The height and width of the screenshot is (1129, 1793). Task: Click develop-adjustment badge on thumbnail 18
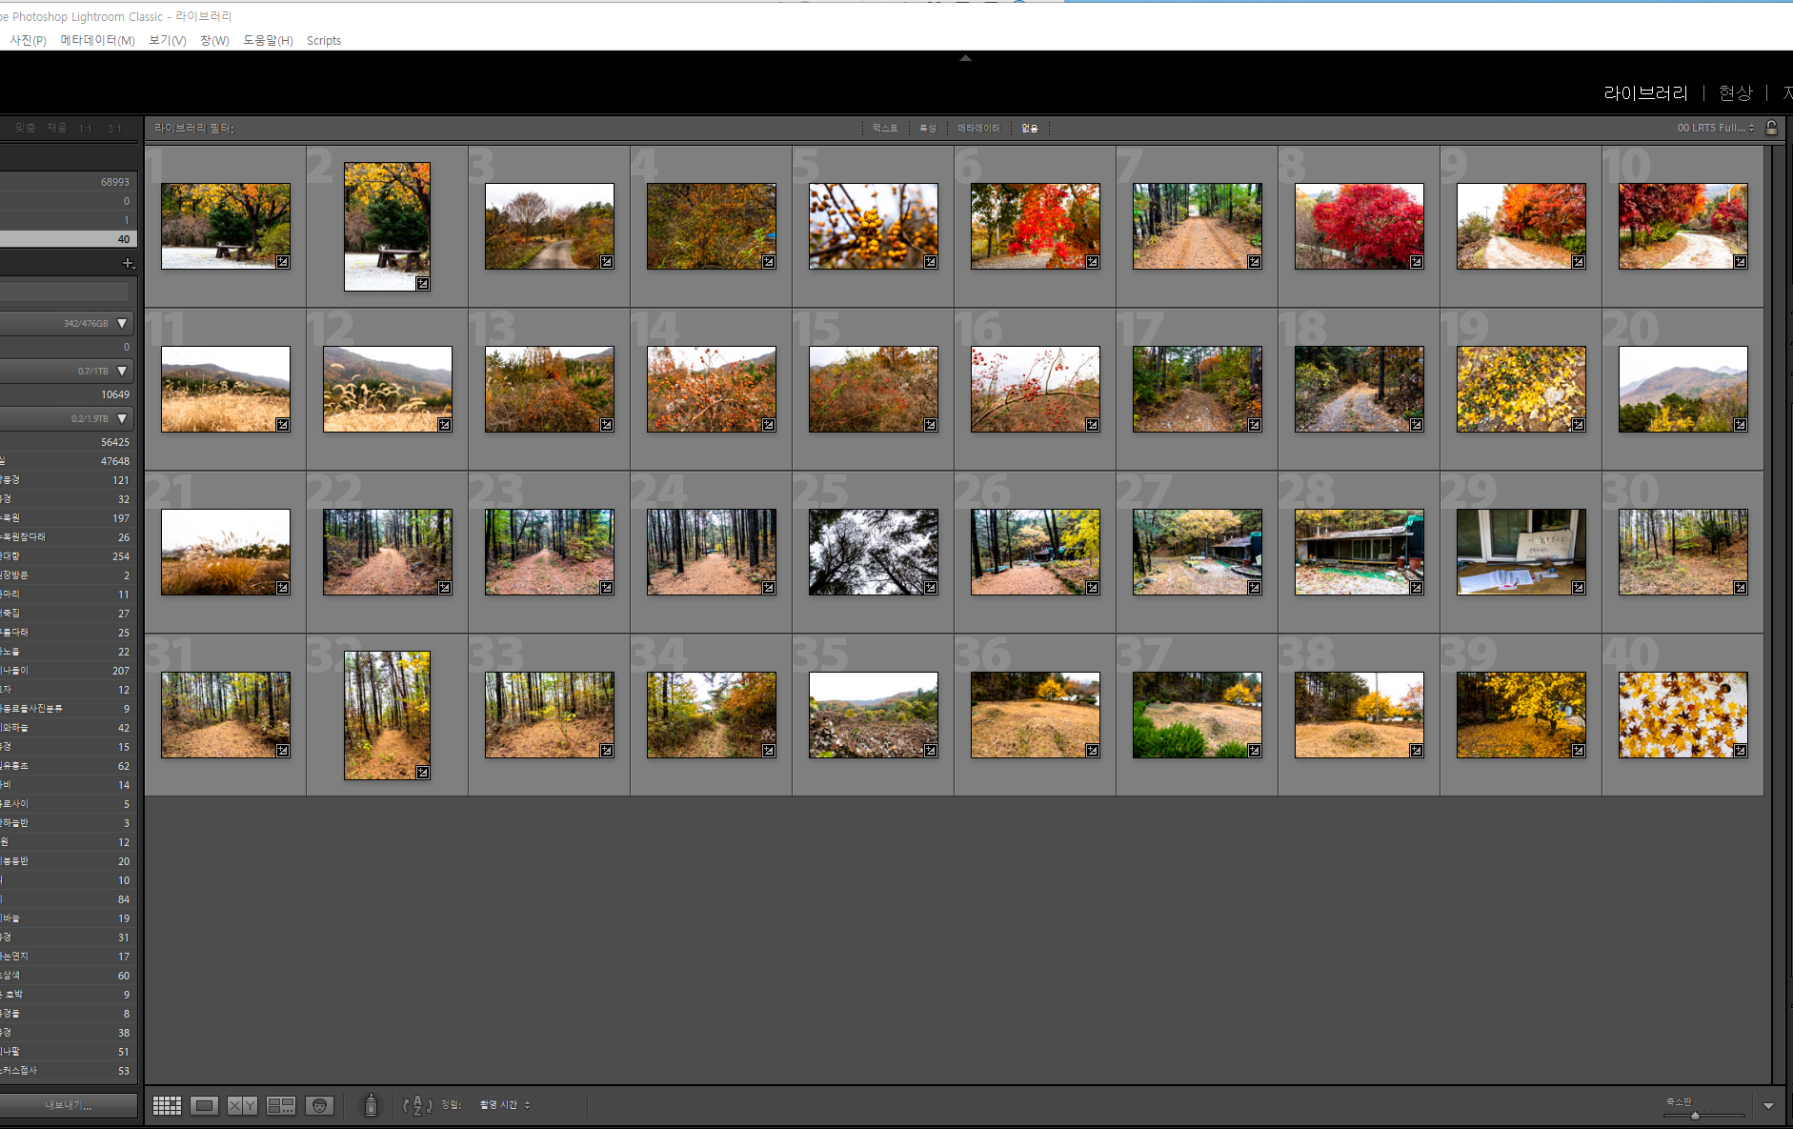click(x=1417, y=425)
